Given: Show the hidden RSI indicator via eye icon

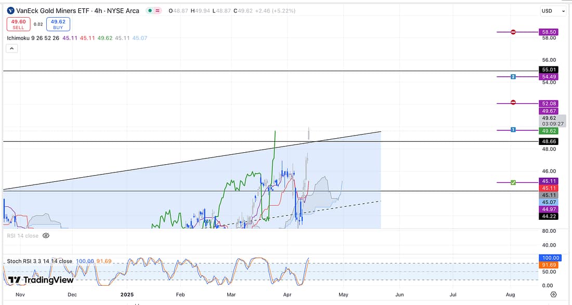Looking at the screenshot, I should pyautogui.click(x=46, y=235).
